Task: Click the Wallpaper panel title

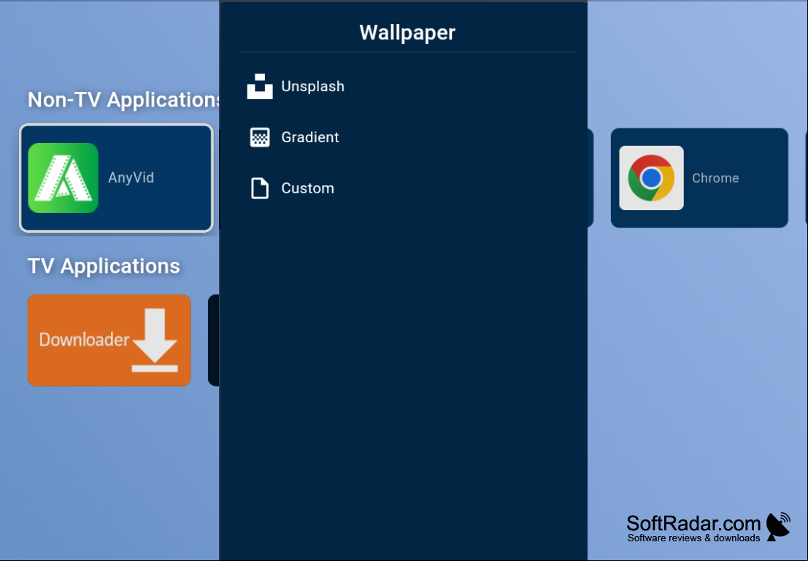Action: [x=407, y=32]
